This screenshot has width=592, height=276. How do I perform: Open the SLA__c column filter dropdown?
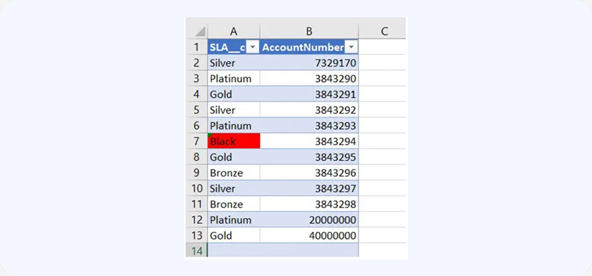coord(253,47)
